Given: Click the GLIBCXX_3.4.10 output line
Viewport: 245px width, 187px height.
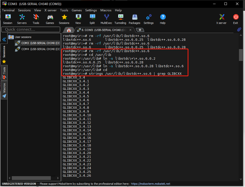Looking at the screenshot, I should [x=77, y=115].
